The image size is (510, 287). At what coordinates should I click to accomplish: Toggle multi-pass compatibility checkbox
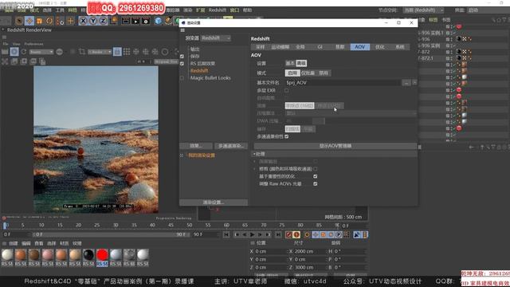[287, 136]
